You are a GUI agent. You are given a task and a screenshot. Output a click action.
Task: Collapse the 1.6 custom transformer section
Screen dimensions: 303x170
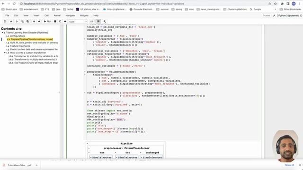tap(5, 53)
